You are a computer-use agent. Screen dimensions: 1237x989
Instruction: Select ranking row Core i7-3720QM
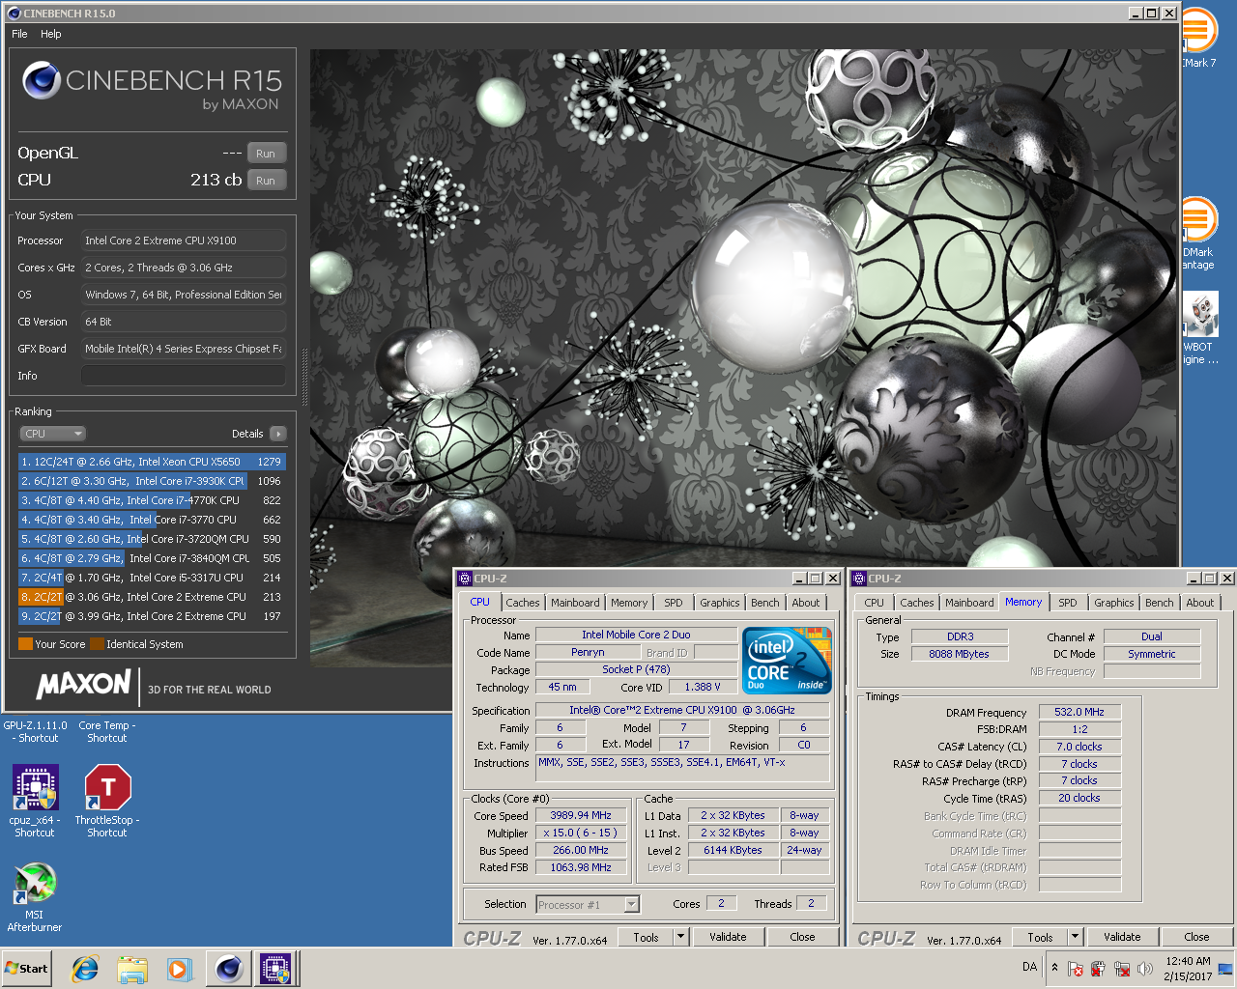tap(152, 539)
